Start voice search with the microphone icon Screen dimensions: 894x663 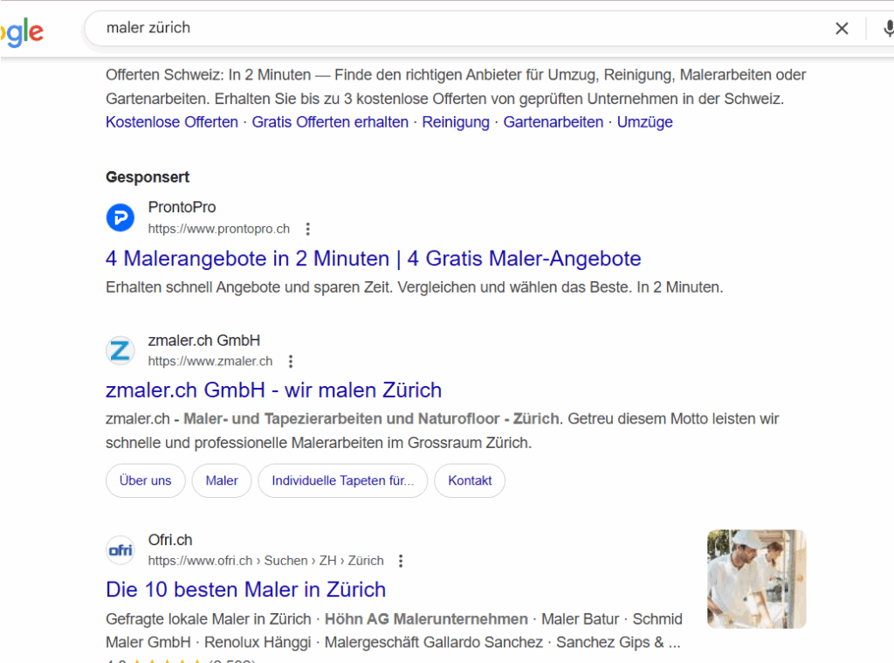pos(888,28)
